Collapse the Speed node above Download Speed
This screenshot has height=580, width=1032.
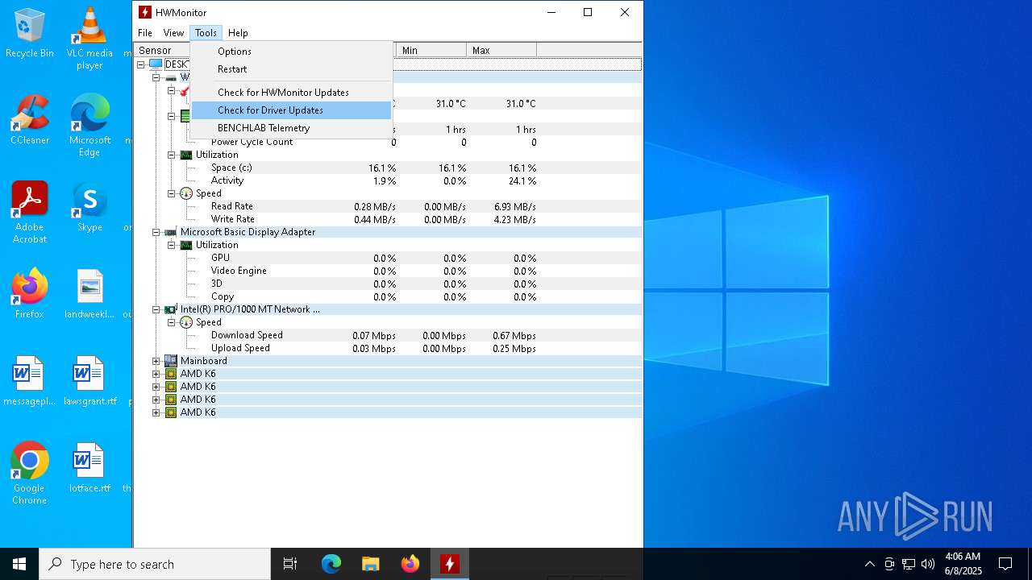tap(172, 322)
